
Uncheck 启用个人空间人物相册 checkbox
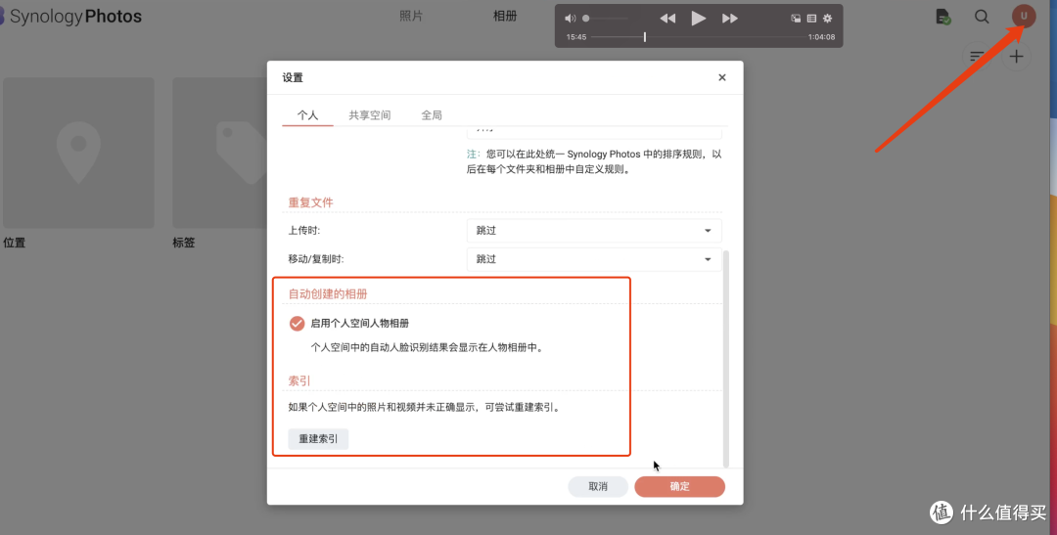(x=297, y=323)
